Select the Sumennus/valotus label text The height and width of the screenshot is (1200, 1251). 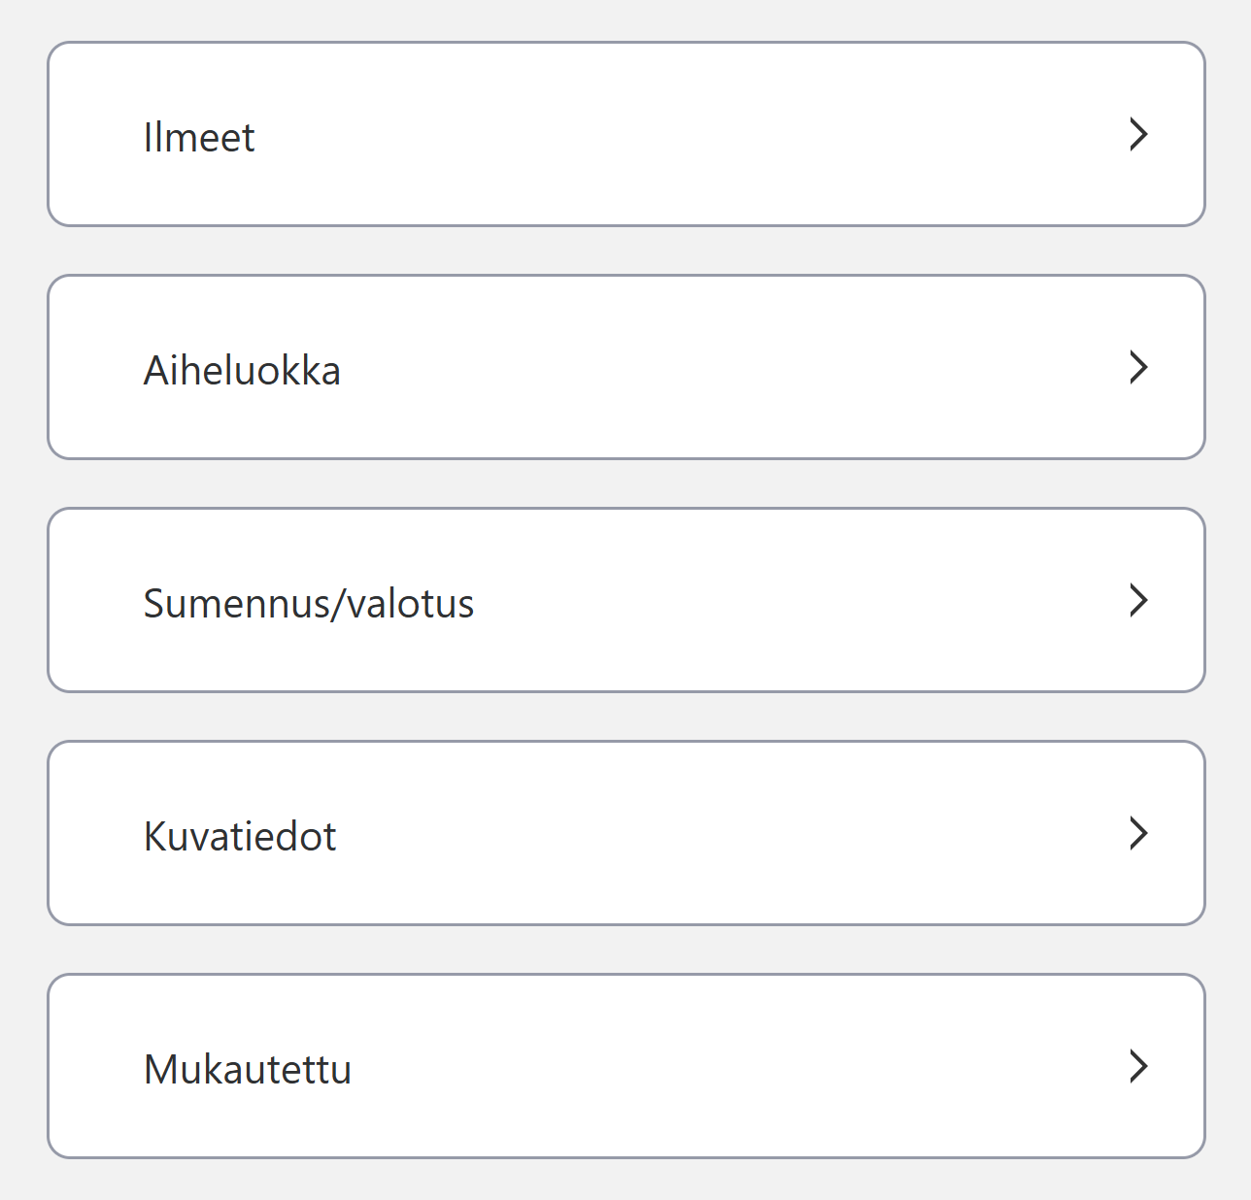309,603
